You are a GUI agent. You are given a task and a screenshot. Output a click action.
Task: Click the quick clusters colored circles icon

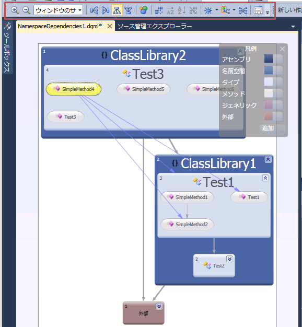[144, 10]
